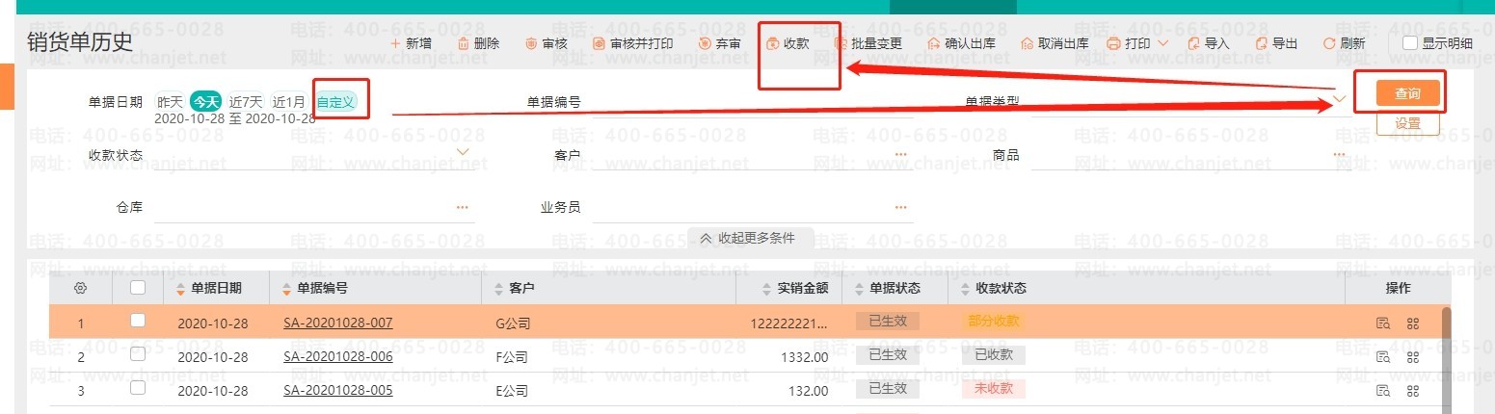Click the 刷新 refresh icon
This screenshot has width=1495, height=414.
tap(1328, 43)
